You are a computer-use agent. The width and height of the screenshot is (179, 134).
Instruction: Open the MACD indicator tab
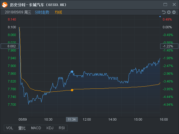(36, 128)
